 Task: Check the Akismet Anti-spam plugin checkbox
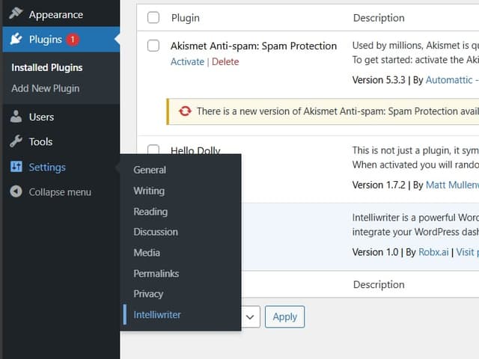153,46
